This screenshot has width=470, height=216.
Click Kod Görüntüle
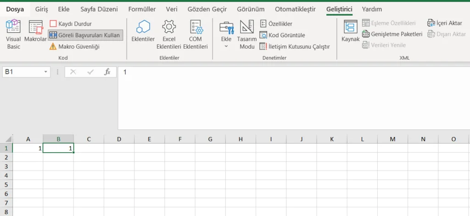coord(282,35)
